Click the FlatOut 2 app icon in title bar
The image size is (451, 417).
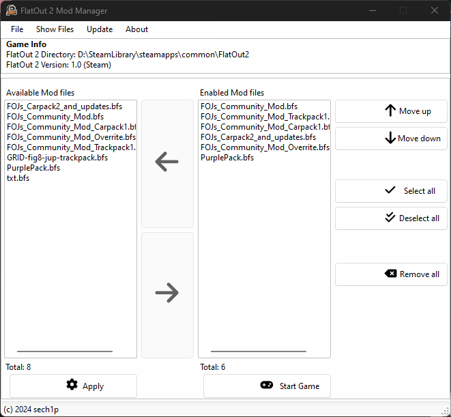(12, 11)
